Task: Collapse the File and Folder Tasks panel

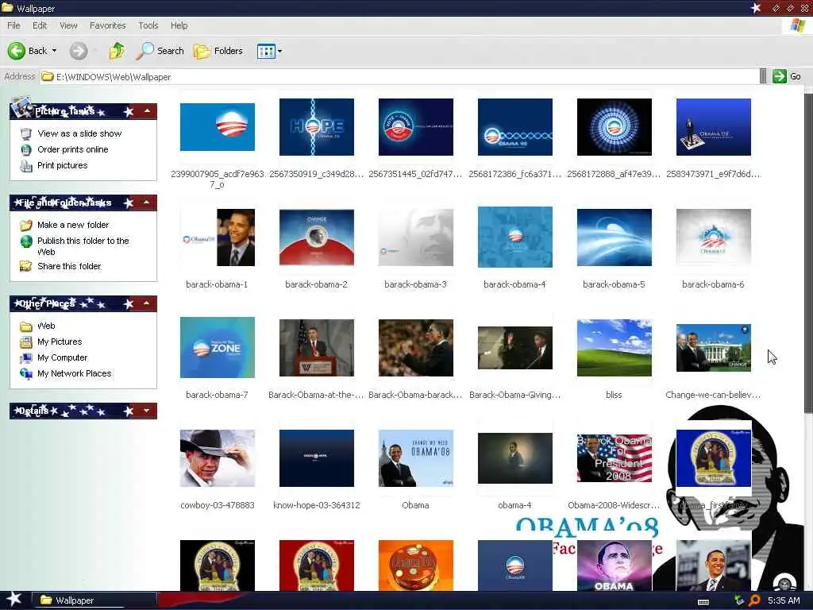Action: [147, 203]
